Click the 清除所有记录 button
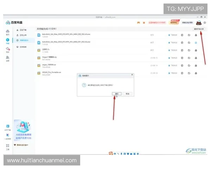211x169 pixels. pos(199,29)
